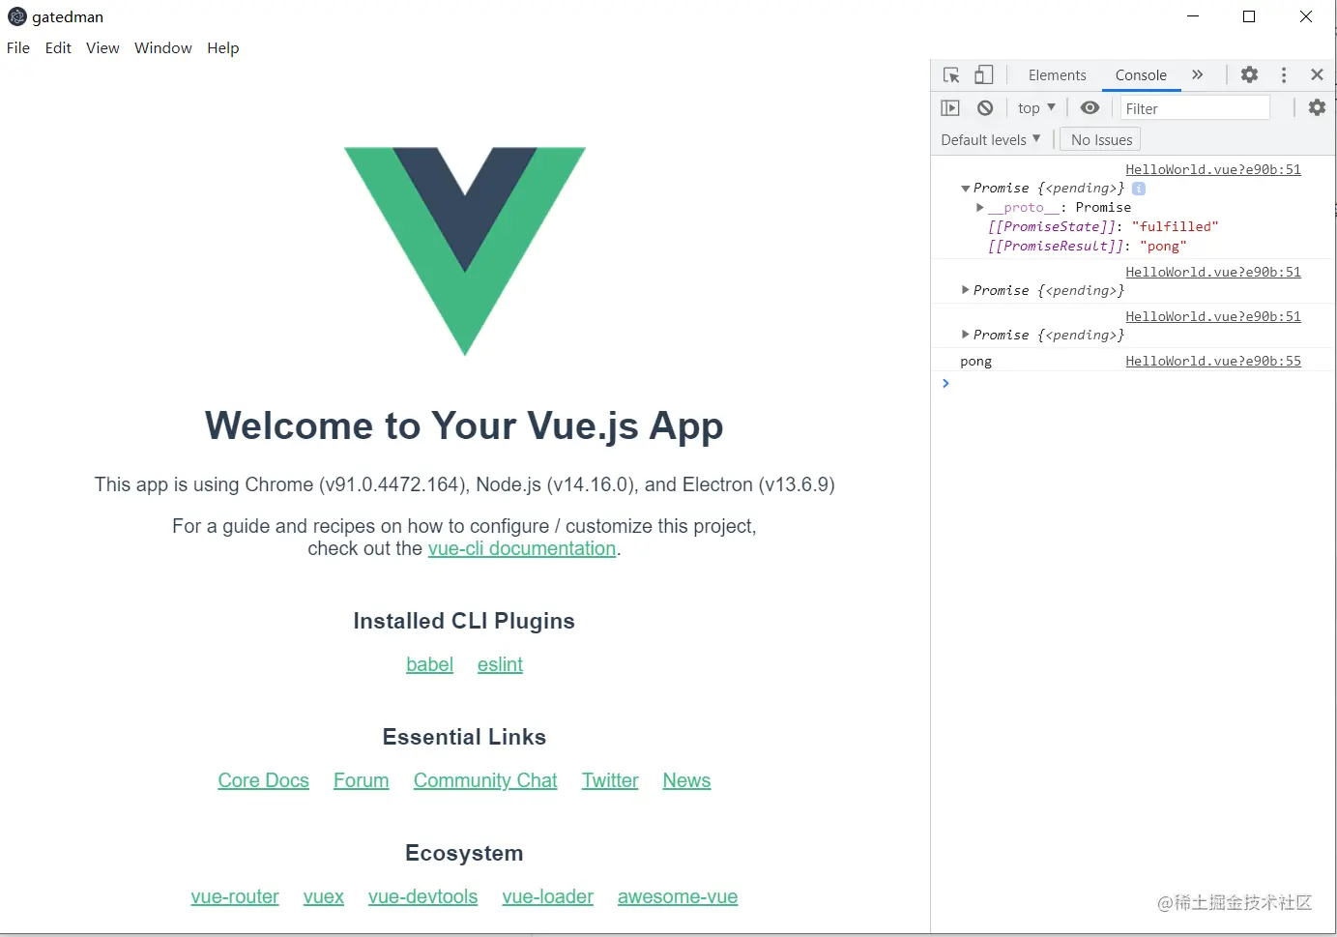1337x937 pixels.
Task: Expand the __proto__ Promise node
Action: (980, 207)
